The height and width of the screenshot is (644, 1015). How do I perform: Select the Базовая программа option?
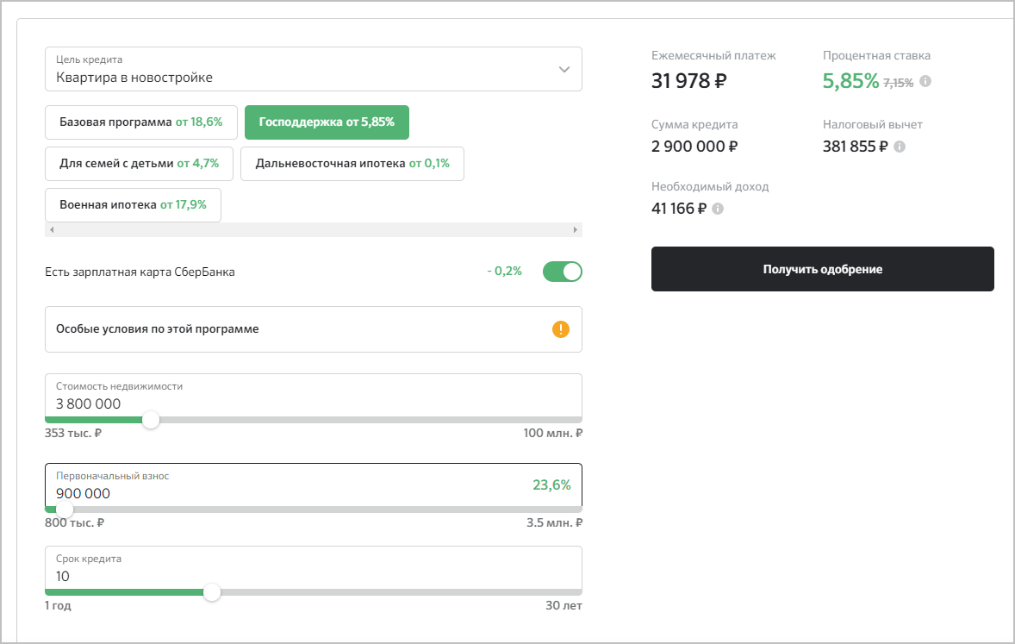(140, 122)
